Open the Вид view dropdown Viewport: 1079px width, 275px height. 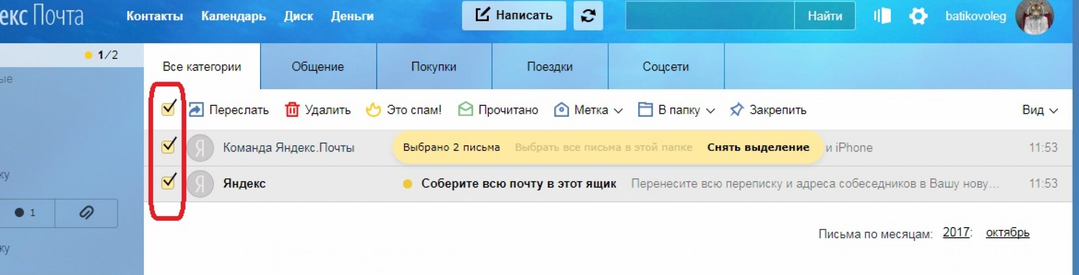pyautogui.click(x=1040, y=110)
